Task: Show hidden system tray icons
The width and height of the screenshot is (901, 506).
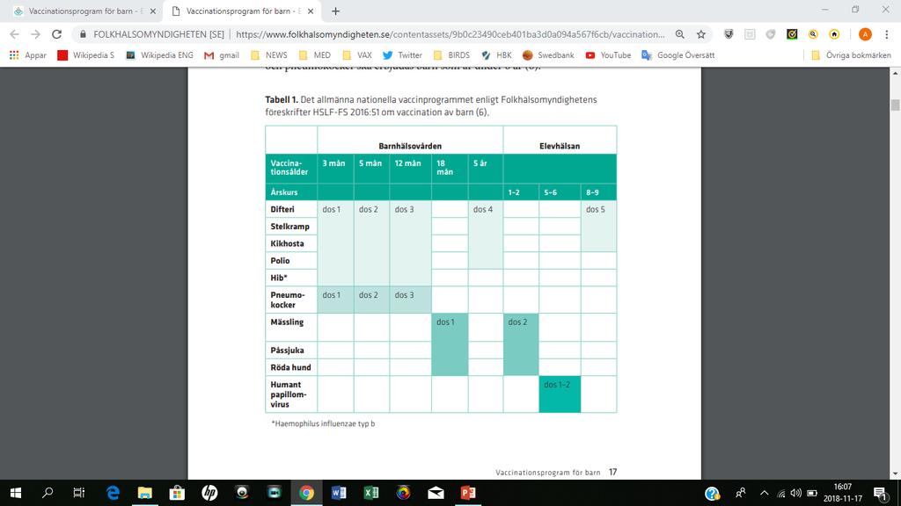Action: [x=765, y=493]
